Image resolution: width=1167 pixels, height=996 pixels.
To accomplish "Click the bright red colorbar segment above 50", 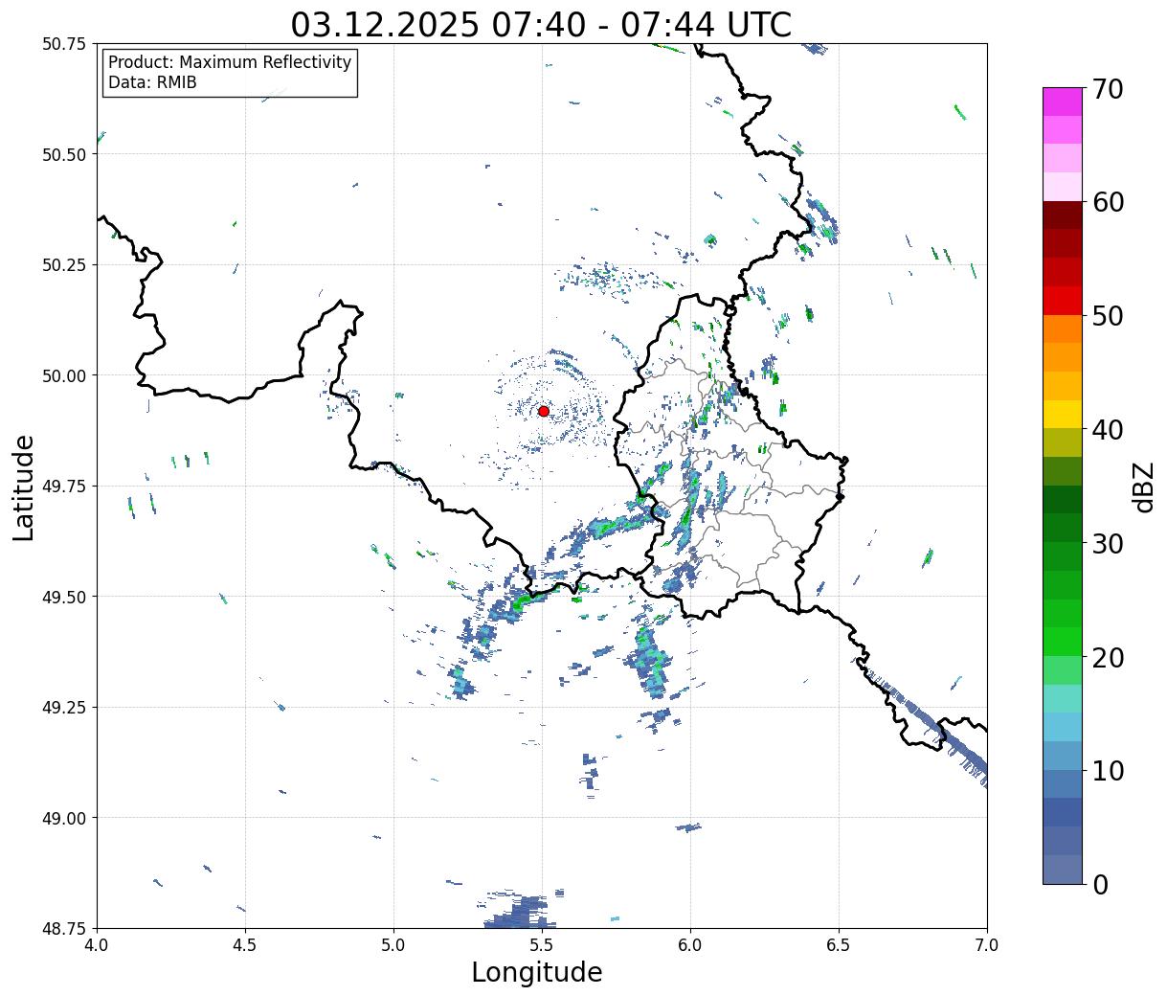I will tap(1063, 301).
